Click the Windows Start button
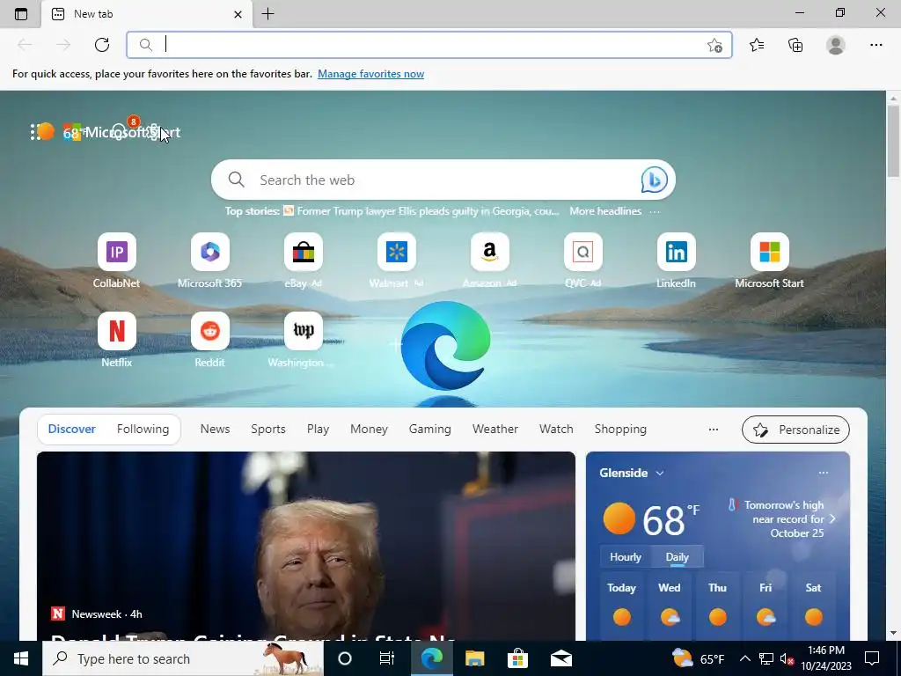Screen dimensions: 901x676 [21, 658]
